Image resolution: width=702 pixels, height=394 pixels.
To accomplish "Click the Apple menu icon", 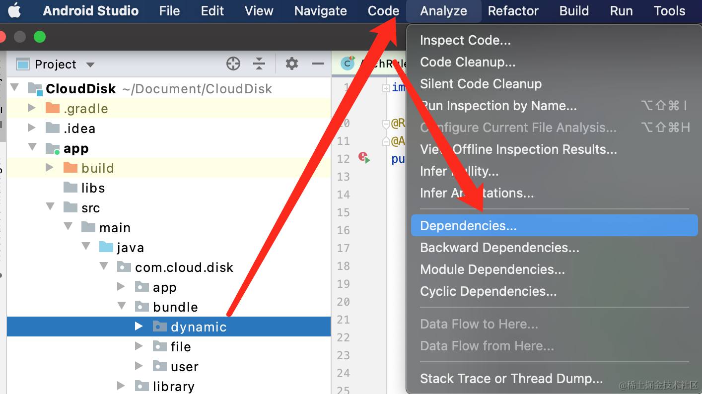I will (x=14, y=10).
